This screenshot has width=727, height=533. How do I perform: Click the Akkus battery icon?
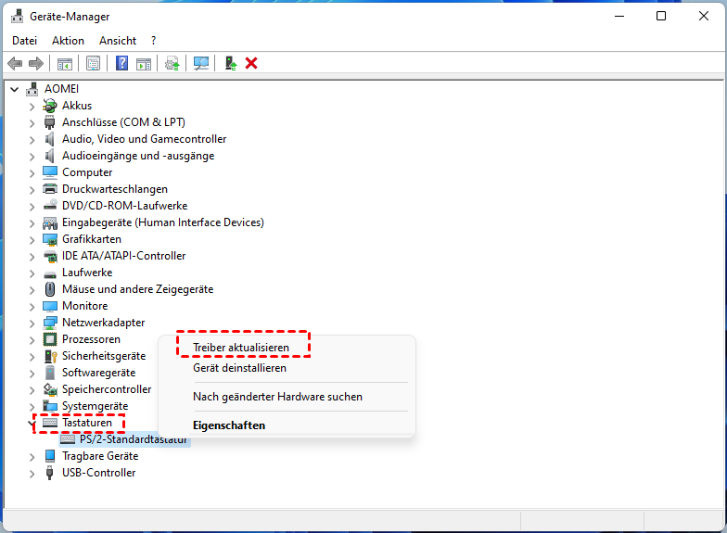point(50,106)
